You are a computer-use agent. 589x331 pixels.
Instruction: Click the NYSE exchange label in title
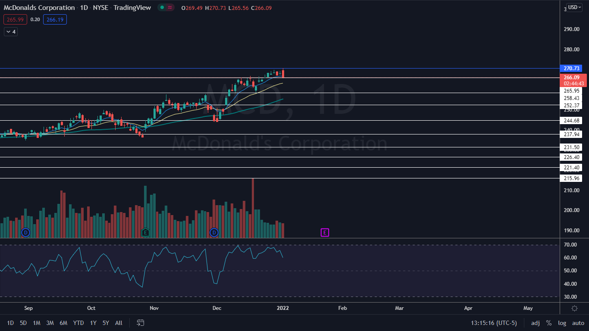[101, 8]
